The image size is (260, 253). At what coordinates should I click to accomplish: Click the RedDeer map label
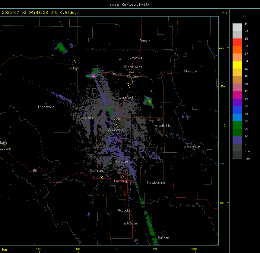click(133, 77)
